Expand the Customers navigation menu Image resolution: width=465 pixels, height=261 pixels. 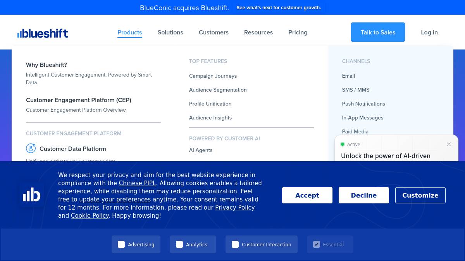(x=214, y=32)
